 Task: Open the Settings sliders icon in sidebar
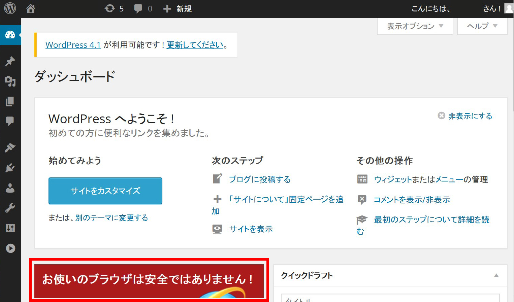10,228
